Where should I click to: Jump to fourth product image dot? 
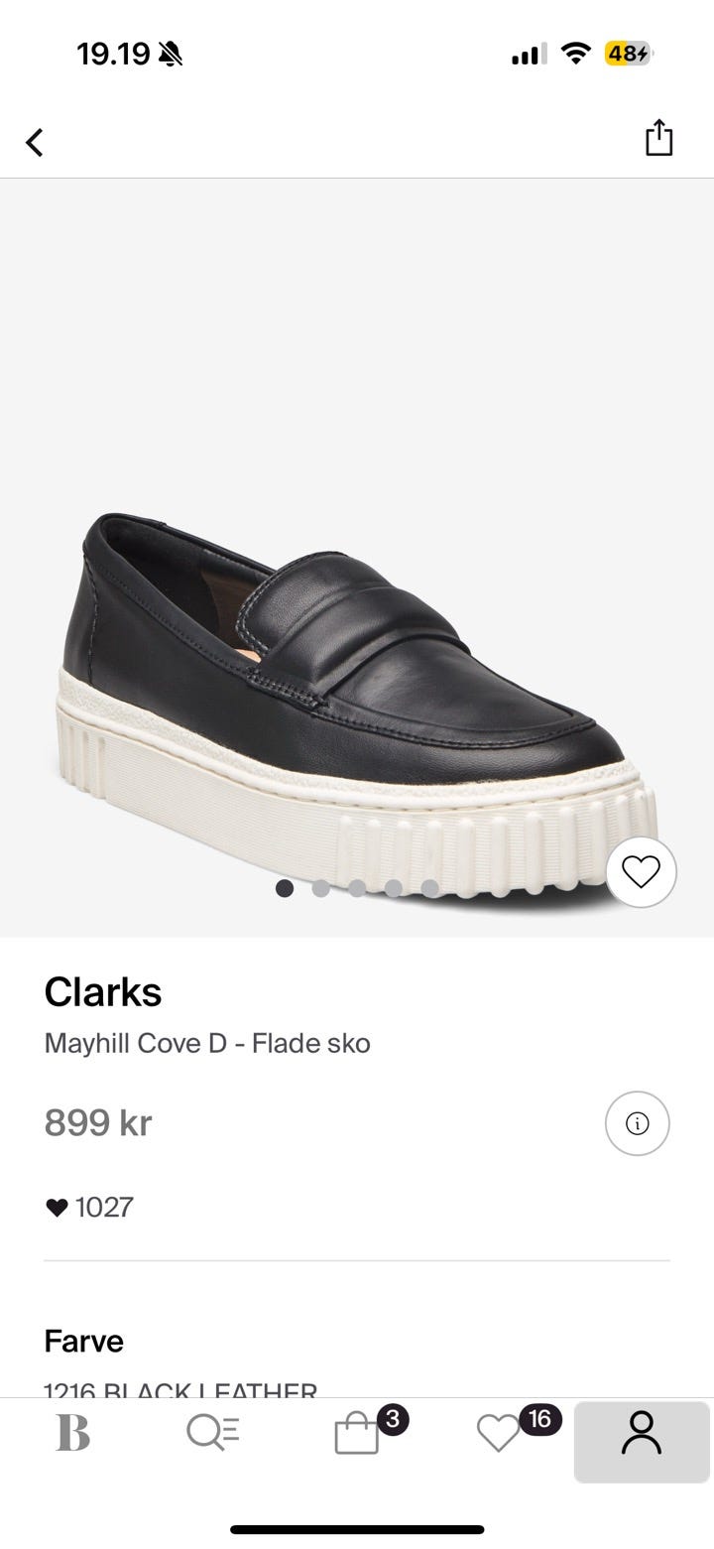coord(394,888)
